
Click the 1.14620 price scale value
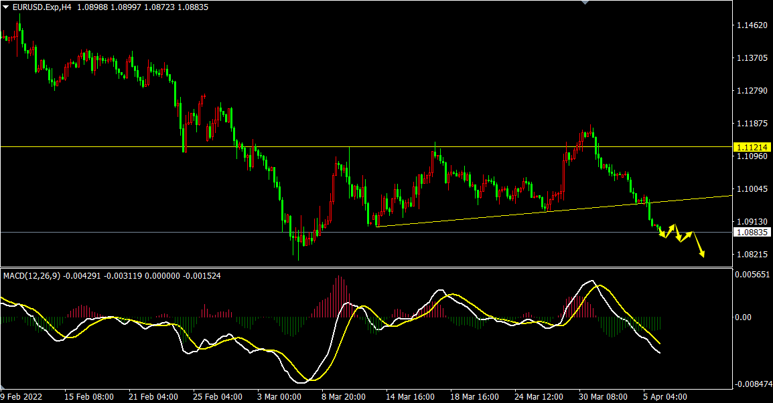click(x=752, y=26)
